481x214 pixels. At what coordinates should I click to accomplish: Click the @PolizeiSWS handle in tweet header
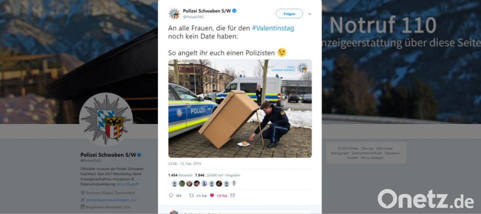(193, 17)
